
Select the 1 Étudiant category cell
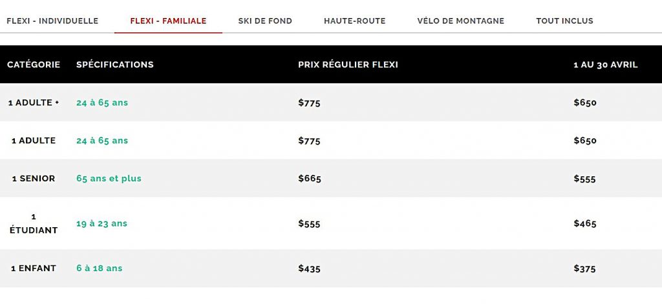click(34, 223)
